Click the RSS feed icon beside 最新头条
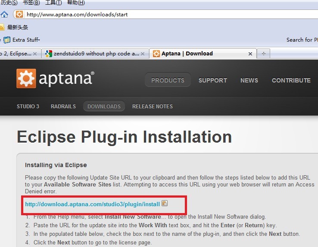This screenshot has height=247, width=318. click(2, 27)
